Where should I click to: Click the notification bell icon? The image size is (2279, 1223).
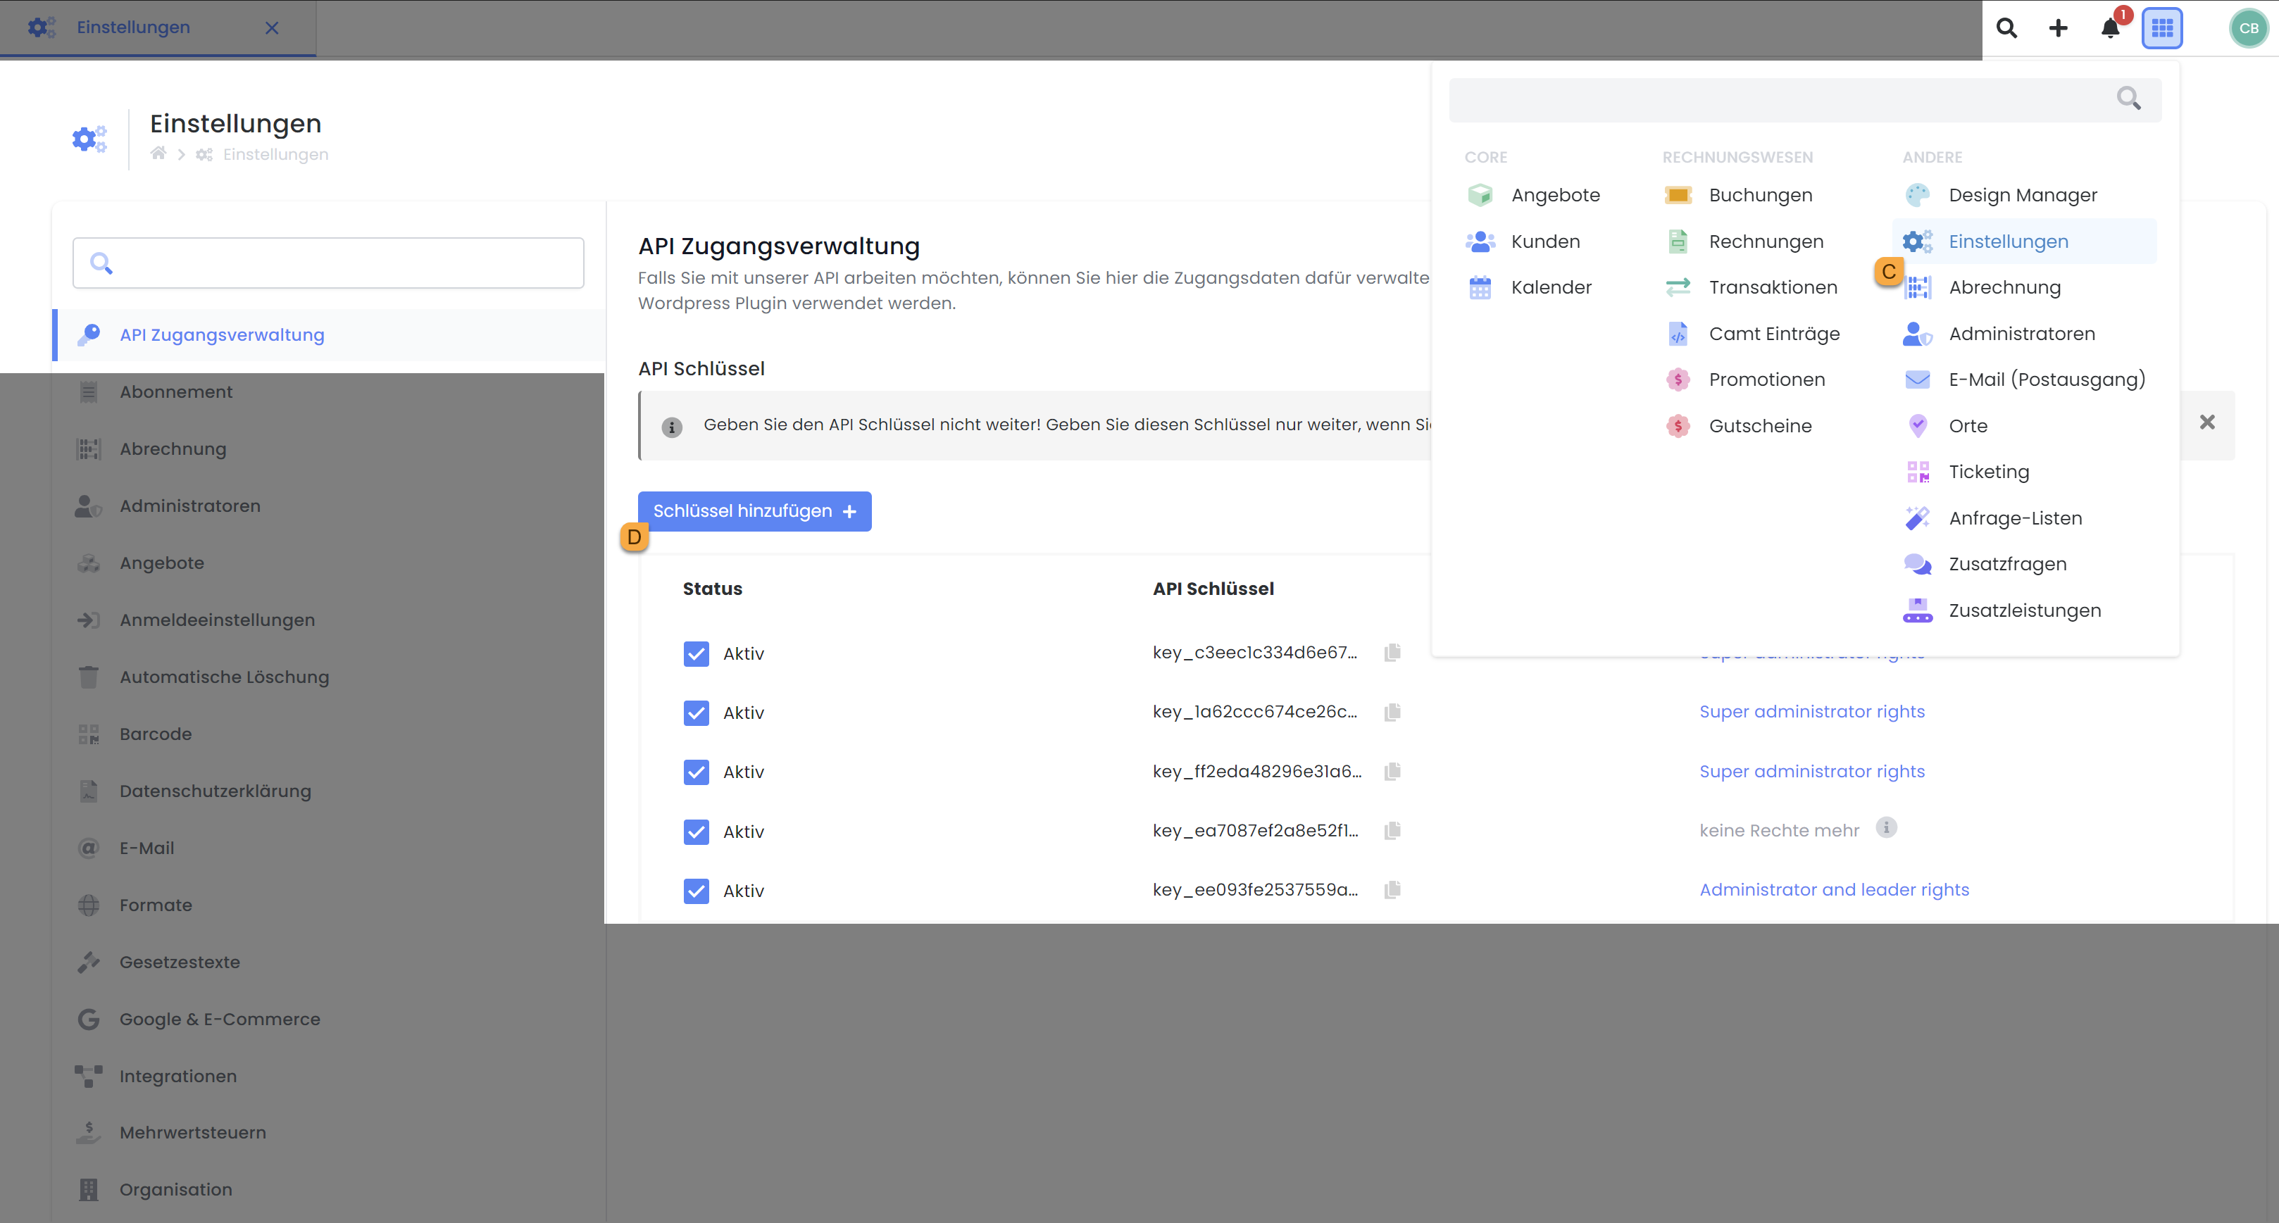(2109, 28)
